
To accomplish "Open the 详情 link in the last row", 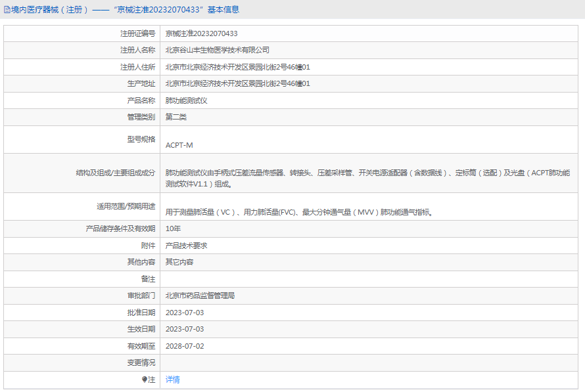I will coord(172,380).
